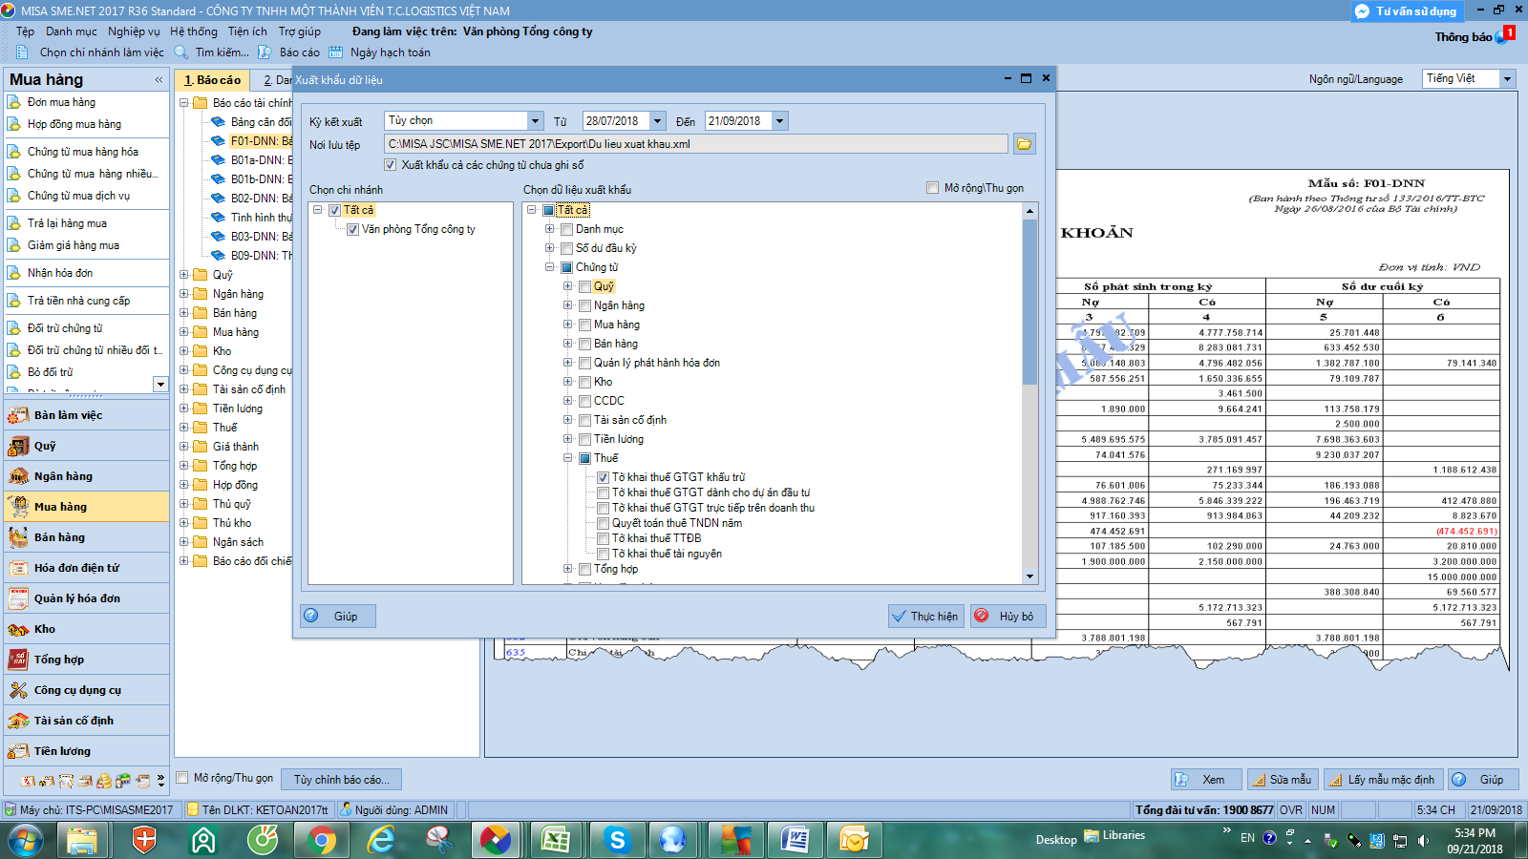Click Lấy mẫu mặc định button
This screenshot has height=859, width=1528.
(x=1384, y=780)
